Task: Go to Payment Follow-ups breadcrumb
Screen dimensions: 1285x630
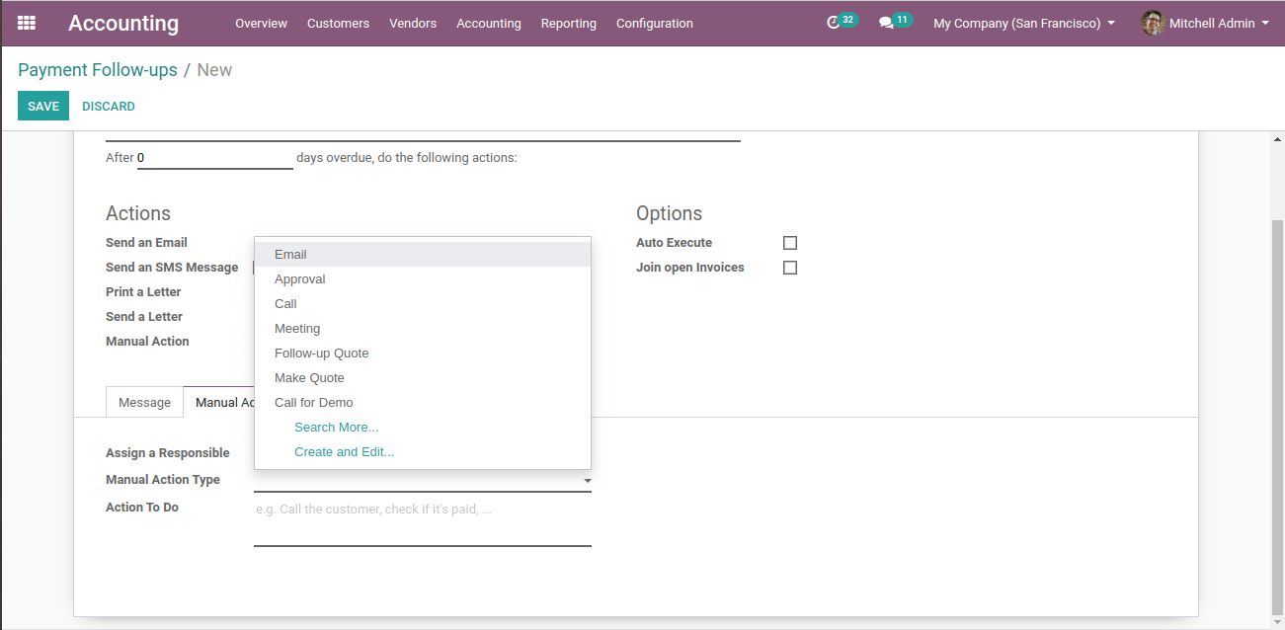Action: click(98, 70)
